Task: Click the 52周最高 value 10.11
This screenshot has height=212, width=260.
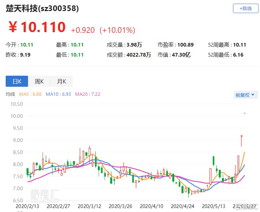Action: (240, 45)
